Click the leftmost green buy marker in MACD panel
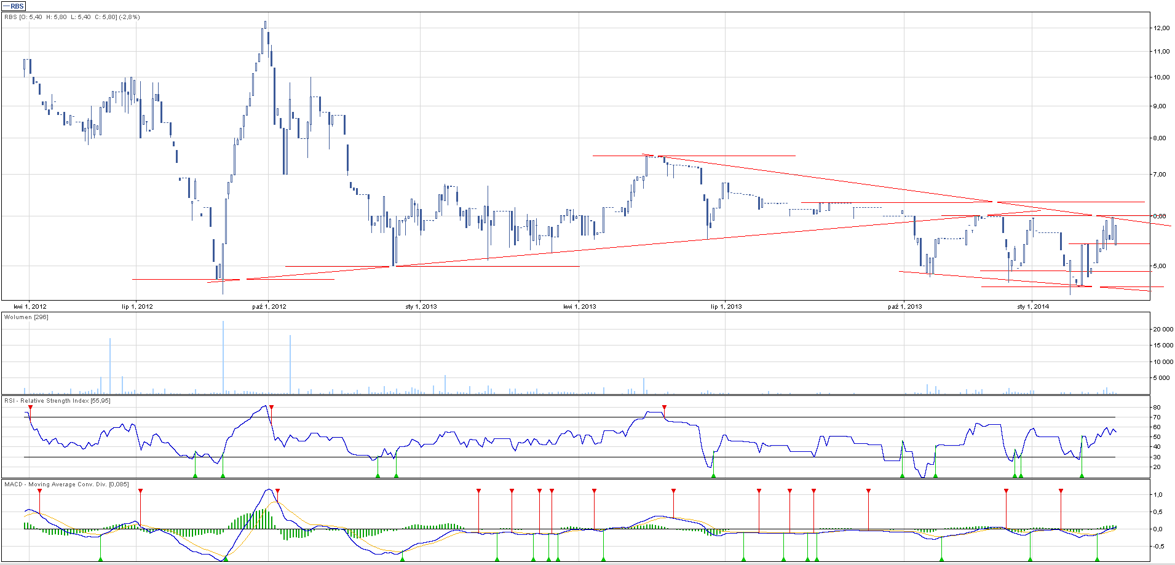This screenshot has width=1175, height=565. click(100, 559)
